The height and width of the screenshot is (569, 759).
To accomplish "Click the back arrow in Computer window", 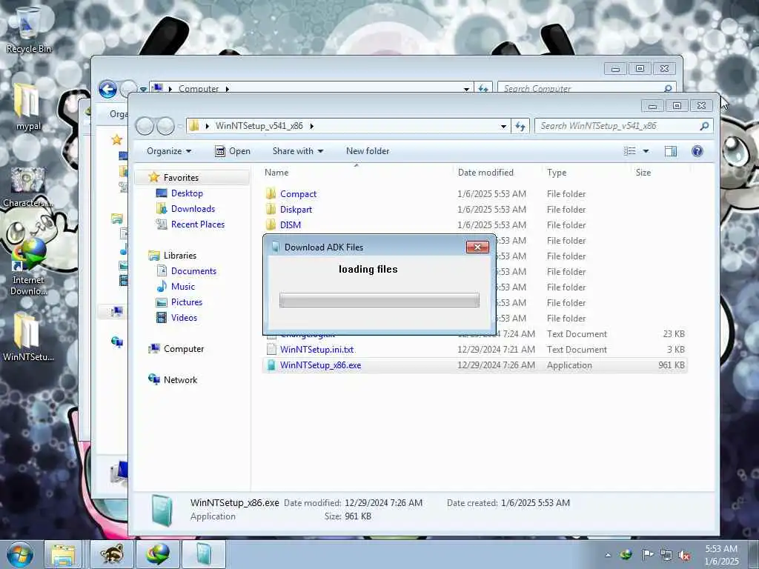I will click(107, 89).
